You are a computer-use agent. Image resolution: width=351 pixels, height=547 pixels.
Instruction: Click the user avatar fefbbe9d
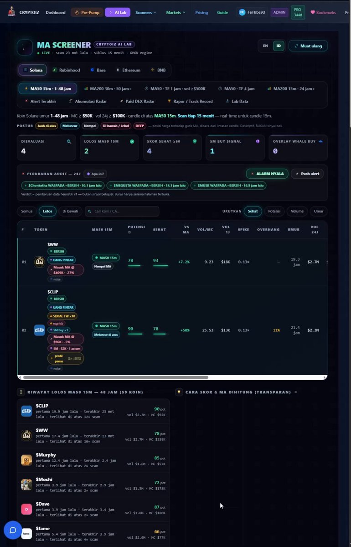(x=252, y=12)
